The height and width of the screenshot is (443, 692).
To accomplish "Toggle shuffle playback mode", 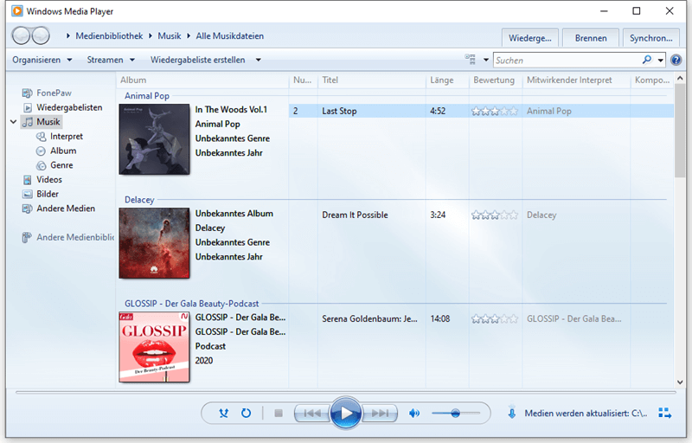I will pos(224,413).
